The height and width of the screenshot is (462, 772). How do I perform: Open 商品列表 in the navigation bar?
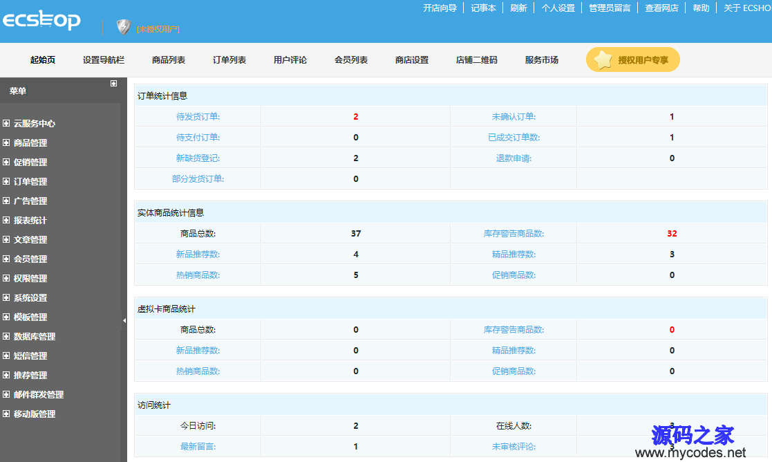(x=169, y=59)
